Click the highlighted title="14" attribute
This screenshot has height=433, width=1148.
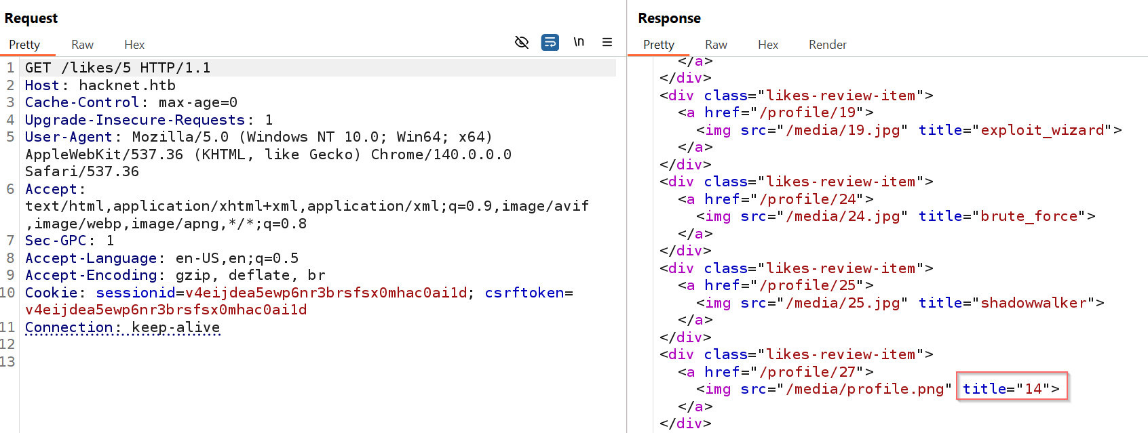click(1010, 388)
